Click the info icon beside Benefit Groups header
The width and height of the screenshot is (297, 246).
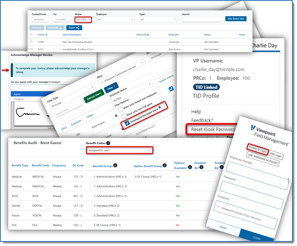click(115, 165)
